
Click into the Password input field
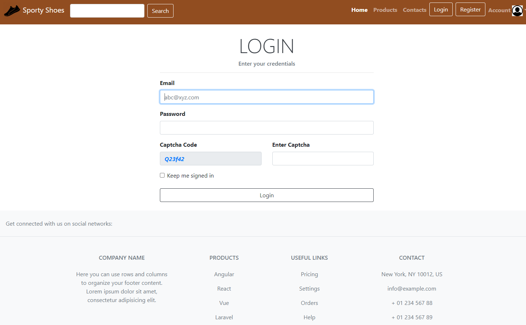267,128
